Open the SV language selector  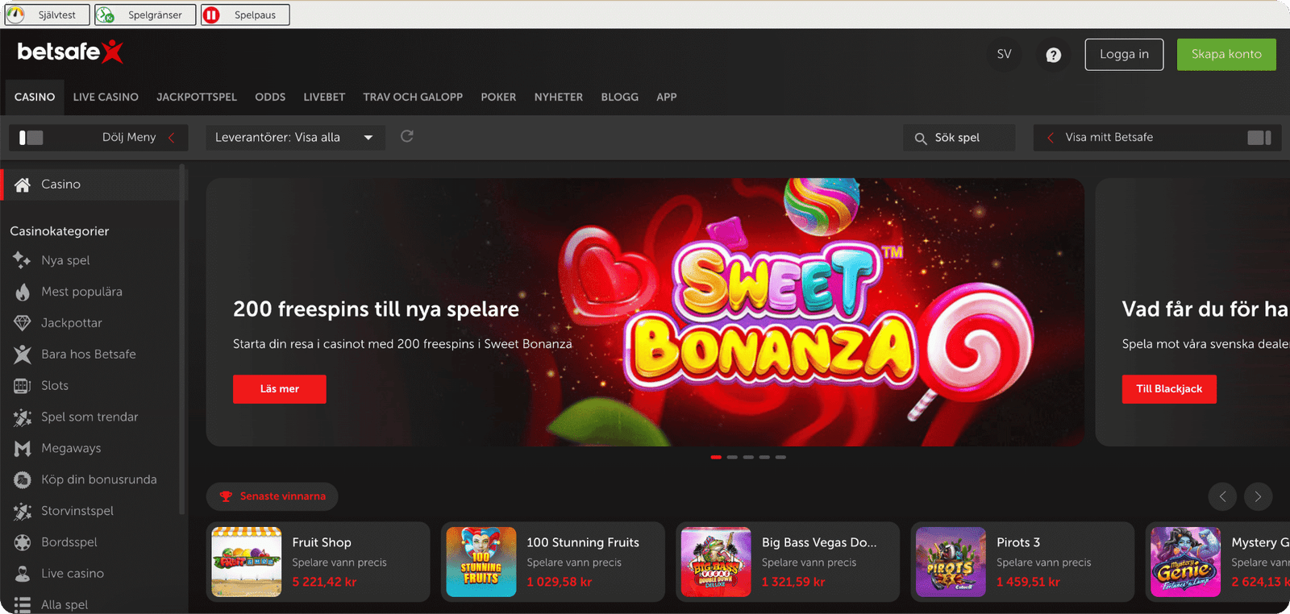pos(1004,54)
